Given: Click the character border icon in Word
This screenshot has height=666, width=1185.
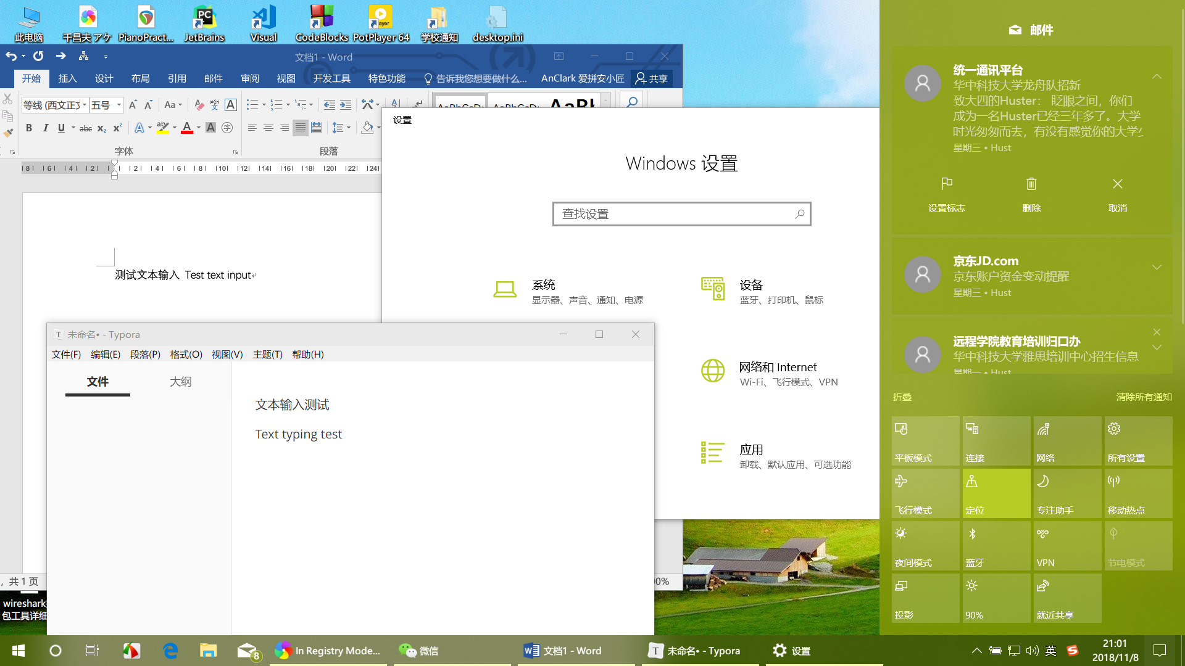Looking at the screenshot, I should pos(231,105).
